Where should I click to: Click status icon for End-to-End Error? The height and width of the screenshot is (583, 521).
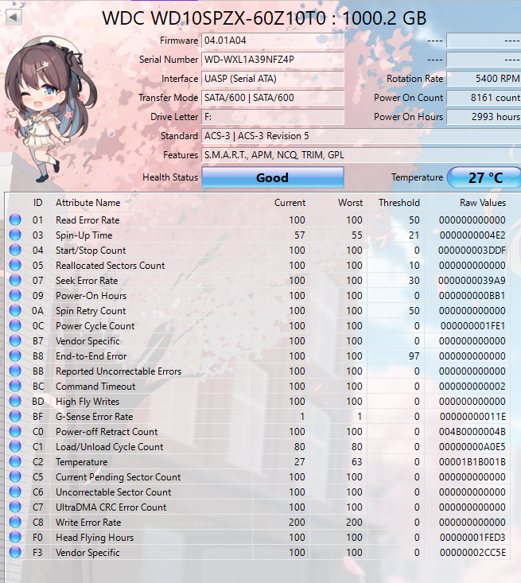point(15,356)
